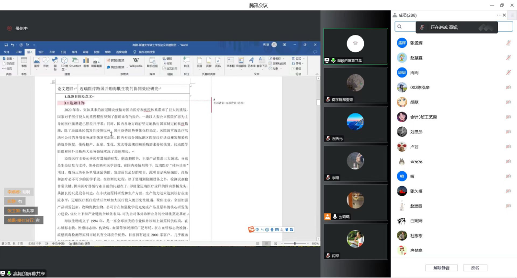Toggle 张孟辉's microphone mute icon
The height and width of the screenshot is (278, 517).
508,43
